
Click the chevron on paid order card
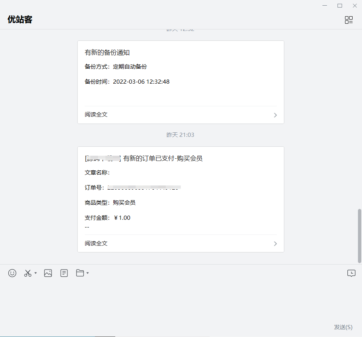(x=275, y=244)
